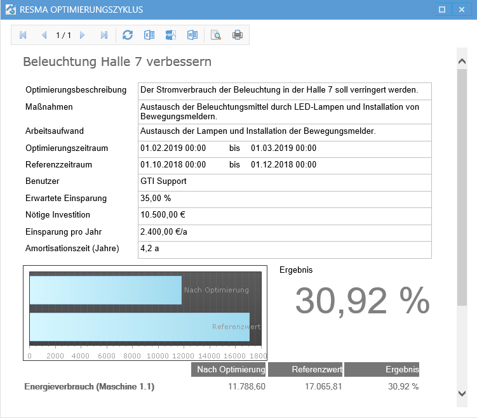Print the report
Viewport: 477px width, 418px height.
click(238, 36)
